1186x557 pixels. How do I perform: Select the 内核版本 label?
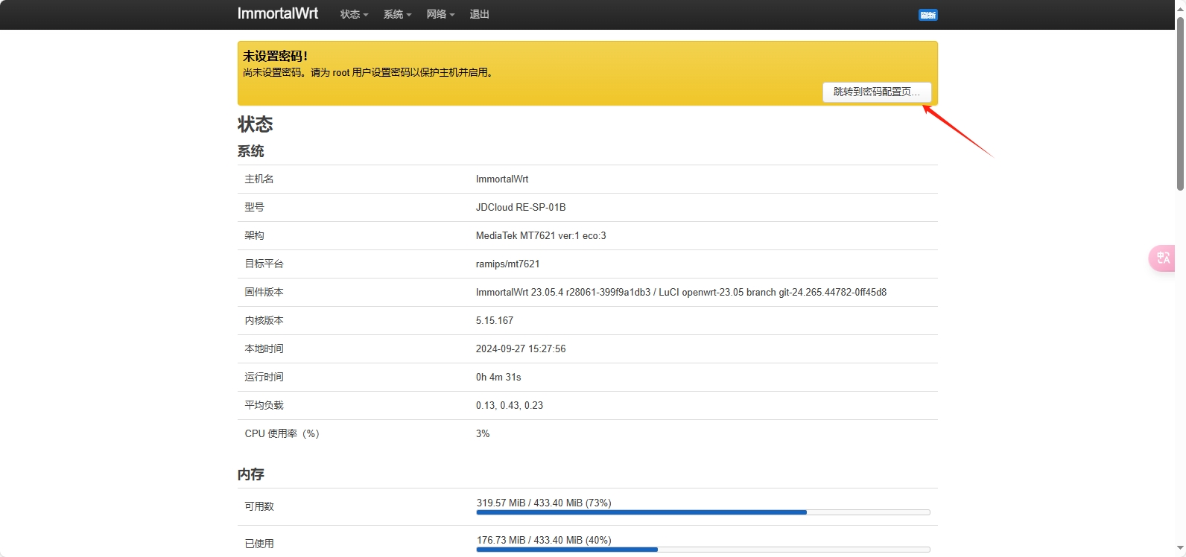coord(264,320)
